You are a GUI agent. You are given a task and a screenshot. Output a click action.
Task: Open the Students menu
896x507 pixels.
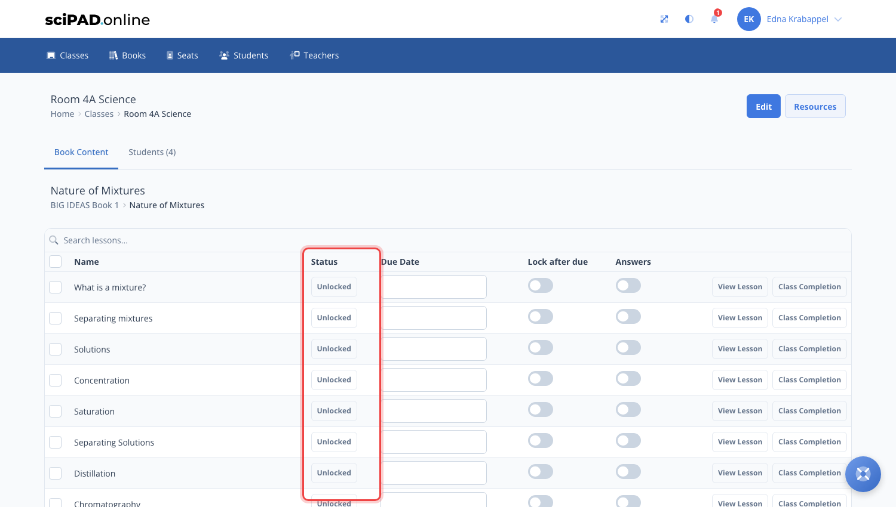coord(244,55)
